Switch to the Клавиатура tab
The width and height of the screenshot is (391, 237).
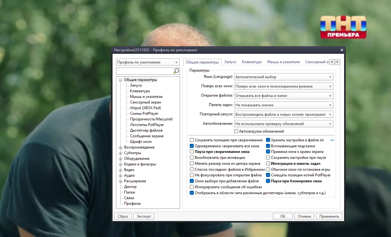click(x=252, y=62)
